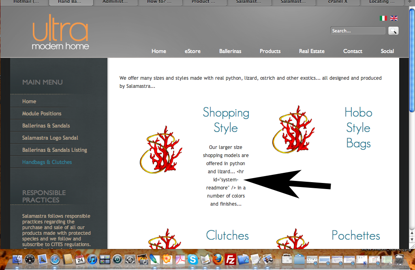Open the Trash in the dock
Image resolution: width=415 pixels, height=270 pixels.
399,259
